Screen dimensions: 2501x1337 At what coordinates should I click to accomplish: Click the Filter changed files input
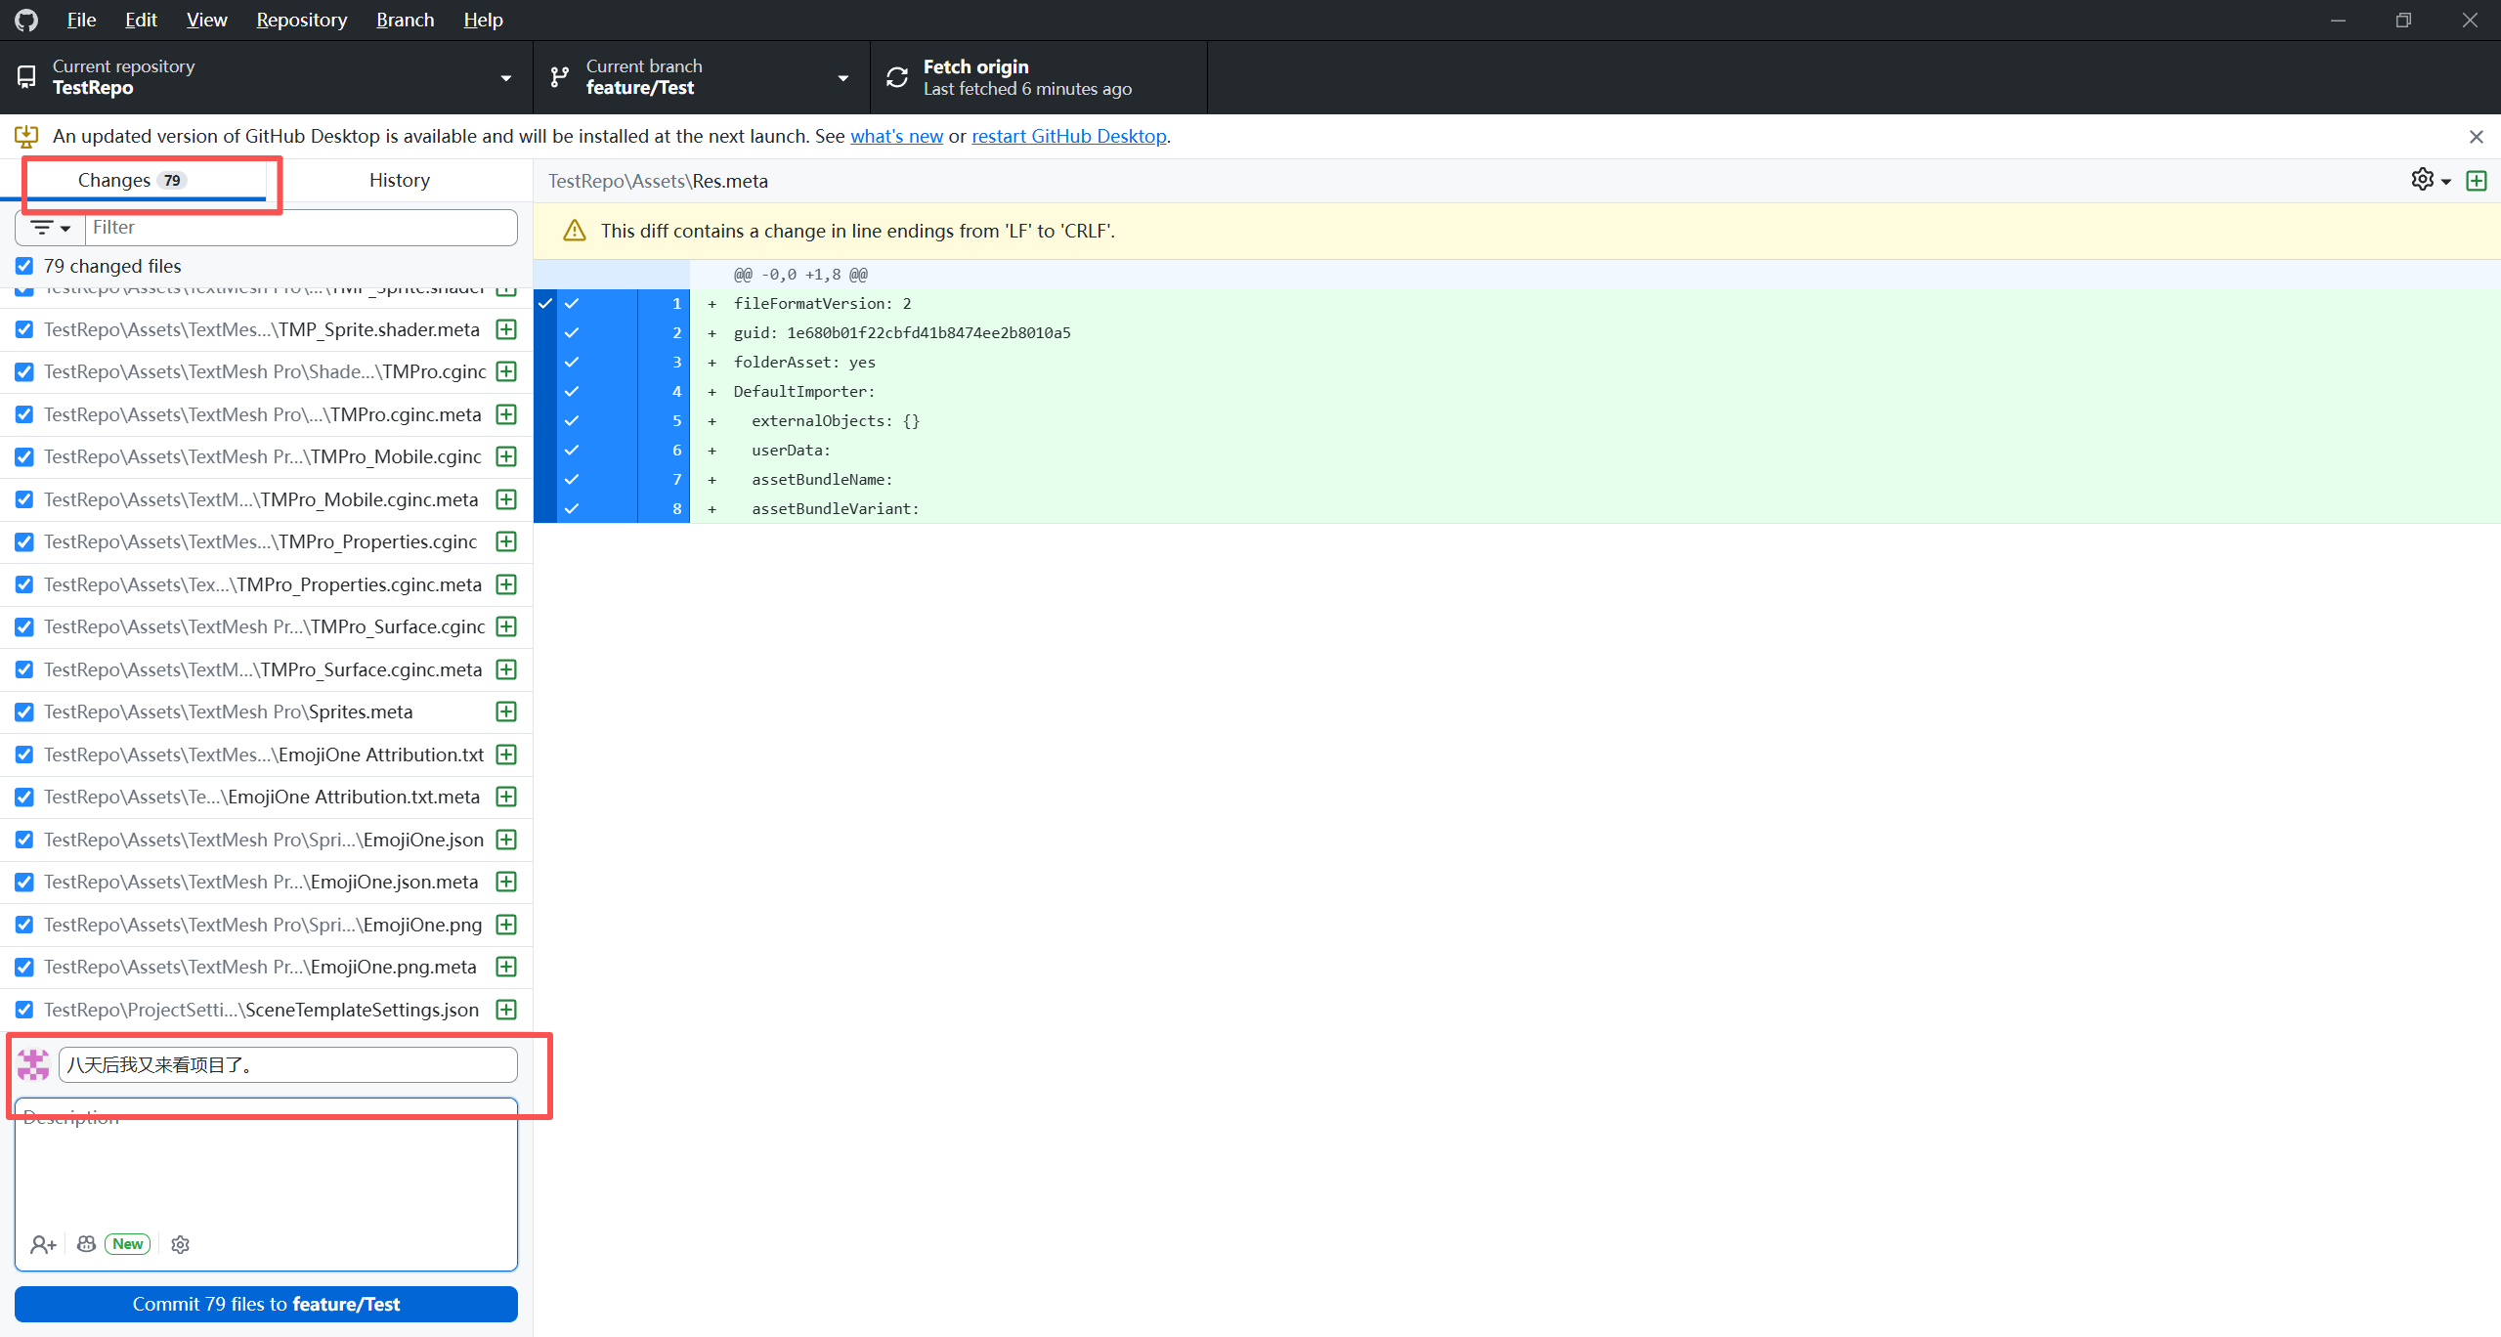(301, 228)
